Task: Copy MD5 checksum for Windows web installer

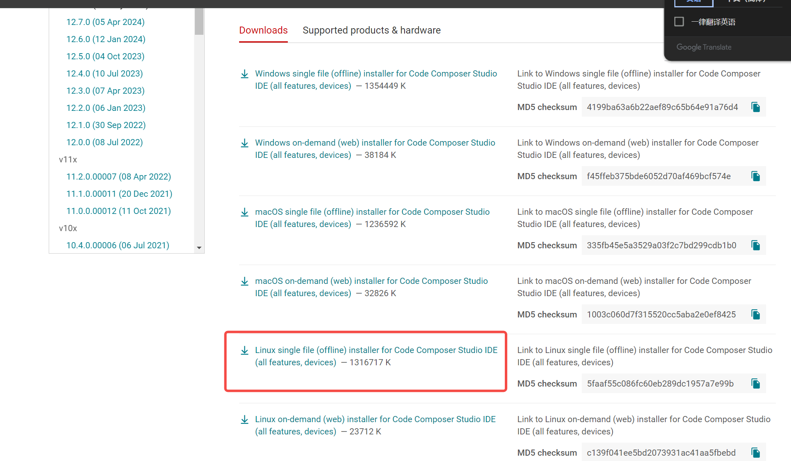Action: click(755, 176)
